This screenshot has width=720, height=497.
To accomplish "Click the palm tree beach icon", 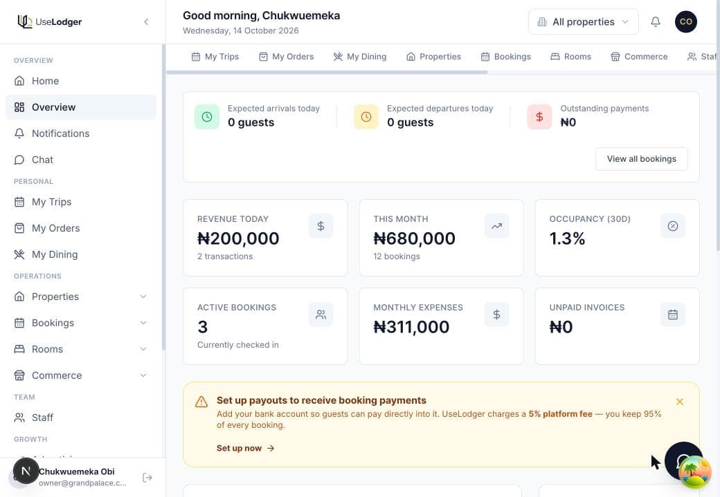I will coord(695,472).
